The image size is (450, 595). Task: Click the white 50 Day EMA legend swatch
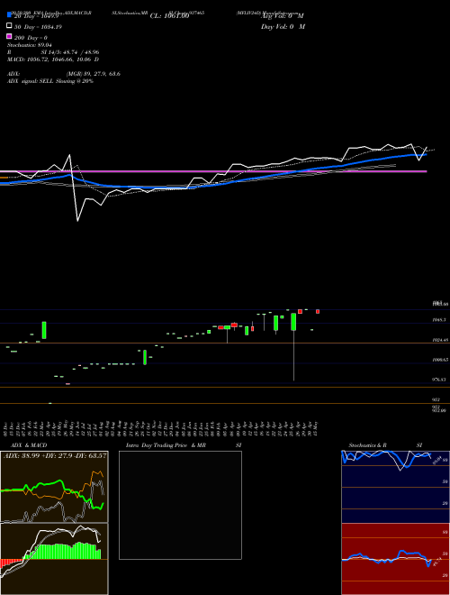pos(9,25)
